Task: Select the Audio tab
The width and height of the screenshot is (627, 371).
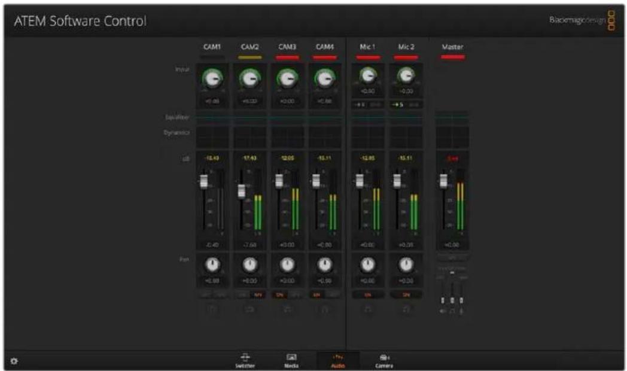Action: (x=338, y=360)
